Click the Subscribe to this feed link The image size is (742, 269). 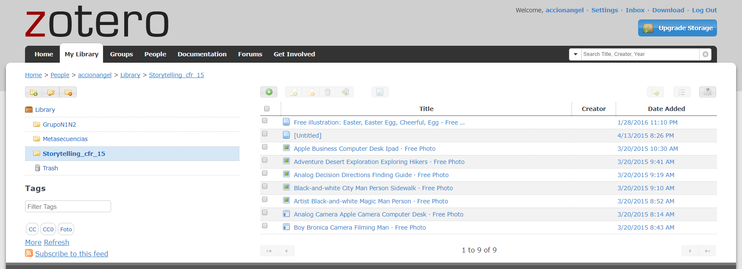pos(72,254)
